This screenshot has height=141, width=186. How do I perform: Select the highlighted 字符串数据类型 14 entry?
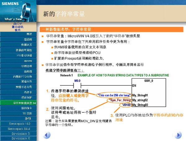(18, 103)
